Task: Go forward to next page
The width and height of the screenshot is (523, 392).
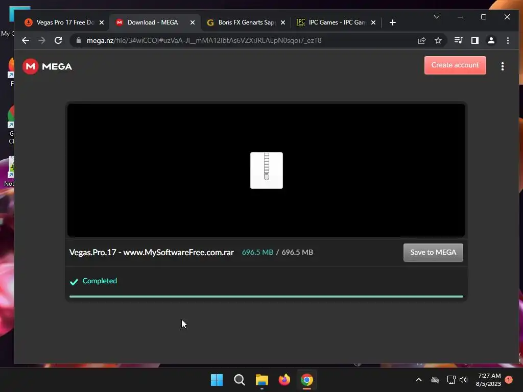Action: pyautogui.click(x=42, y=40)
